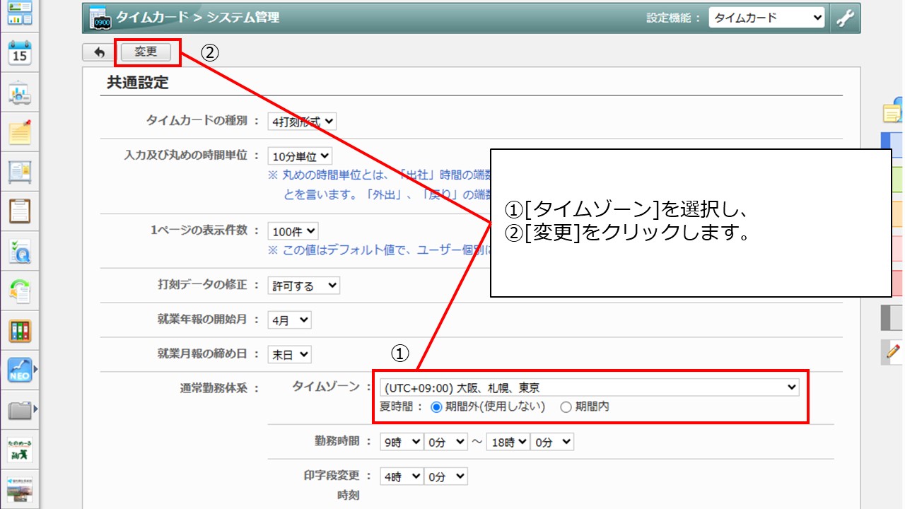
Task: Open the 就業年報の開始月 month dropdown
Action: [x=289, y=320]
